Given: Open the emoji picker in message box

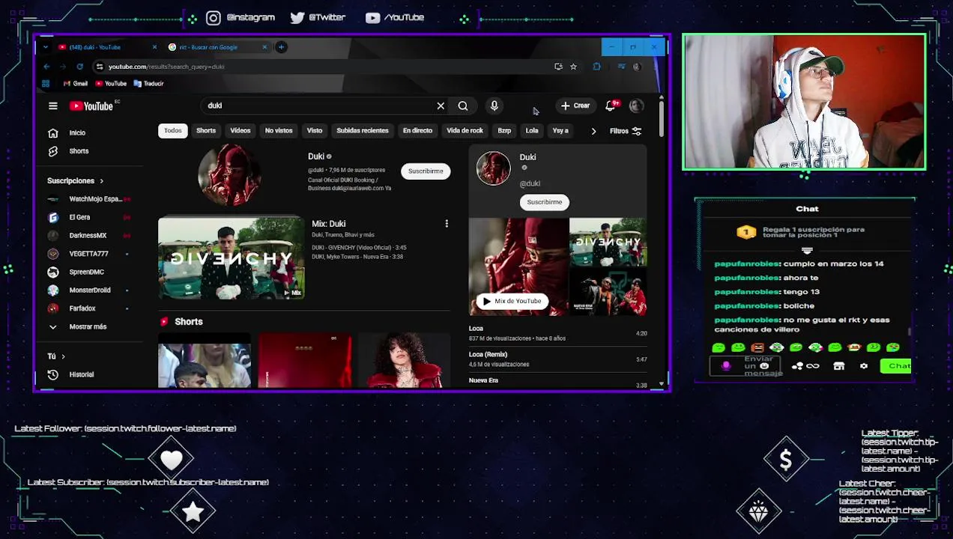Looking at the screenshot, I should [x=765, y=366].
